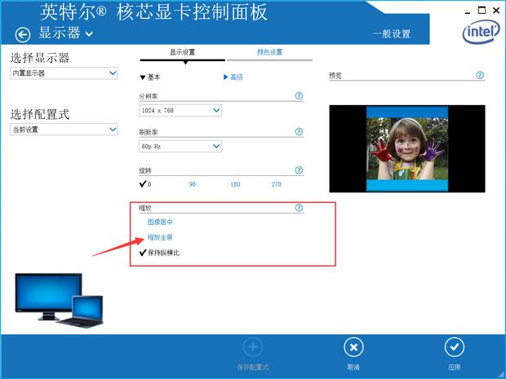506x379 pixels.
Task: Open help icon for 分辨率
Action: point(300,95)
